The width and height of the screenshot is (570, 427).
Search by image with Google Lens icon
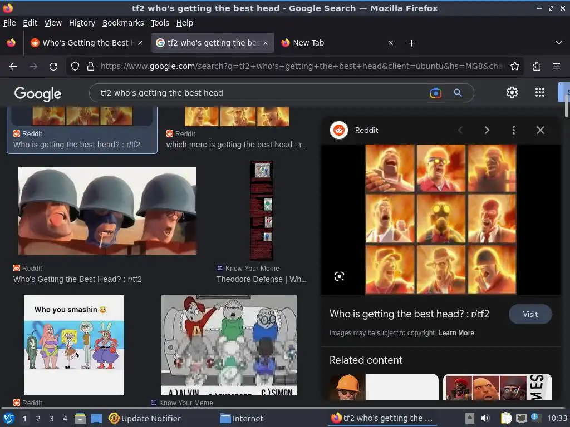pos(435,93)
